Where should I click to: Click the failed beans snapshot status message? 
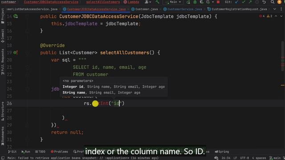click(83, 158)
